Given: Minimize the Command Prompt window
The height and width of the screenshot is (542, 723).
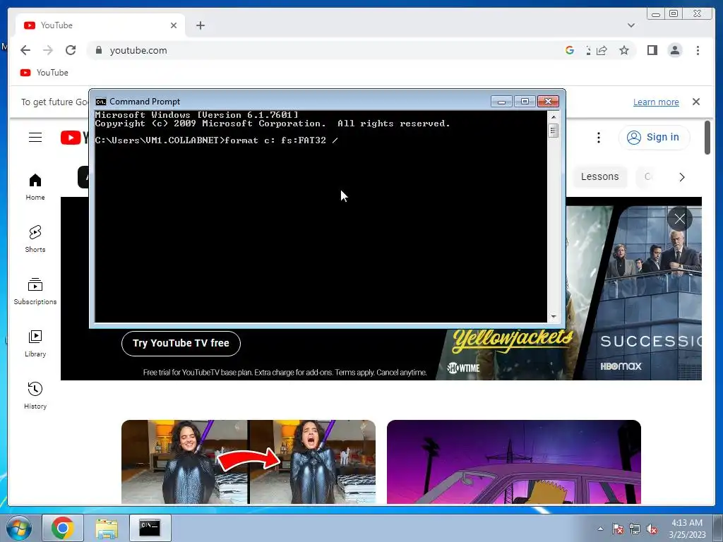Looking at the screenshot, I should point(502,102).
